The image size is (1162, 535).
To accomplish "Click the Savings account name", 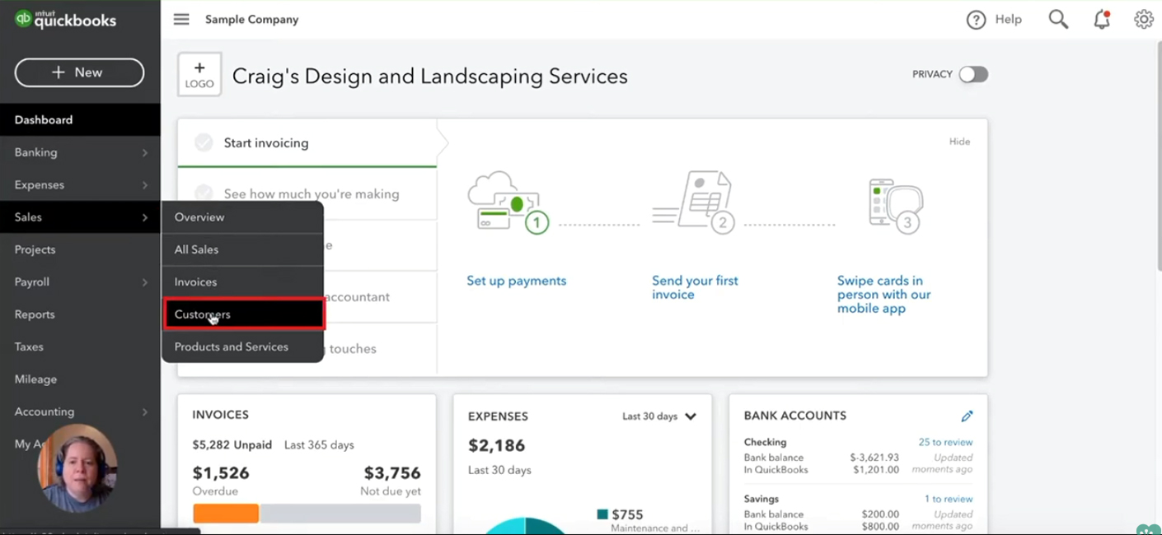I will click(761, 499).
